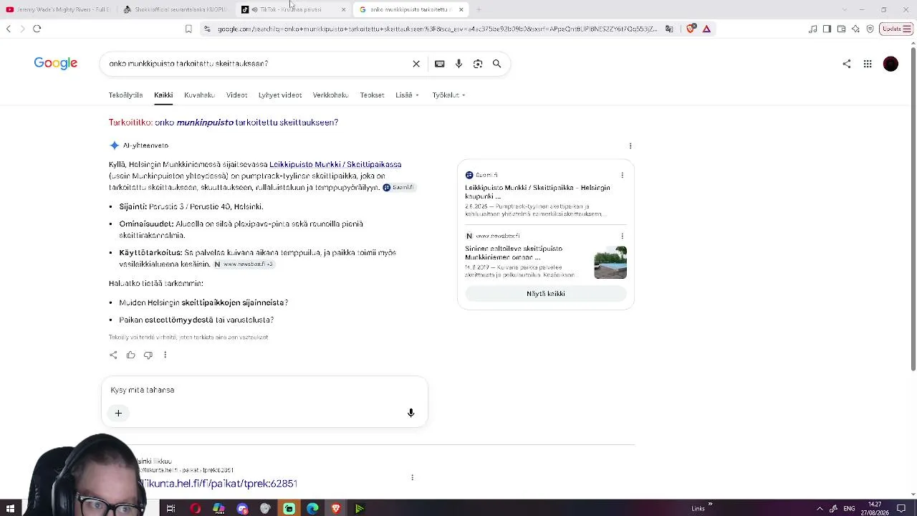The width and height of the screenshot is (917, 516).
Task: Click the microphone in the follow-up question box
Action: click(x=411, y=413)
